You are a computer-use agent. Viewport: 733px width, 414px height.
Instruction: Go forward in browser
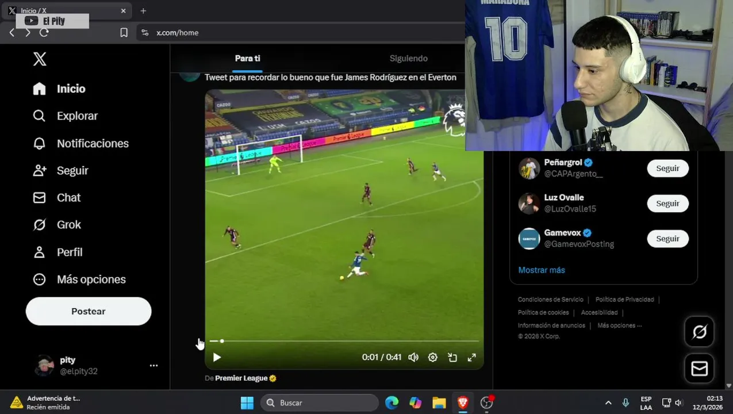pos(28,33)
